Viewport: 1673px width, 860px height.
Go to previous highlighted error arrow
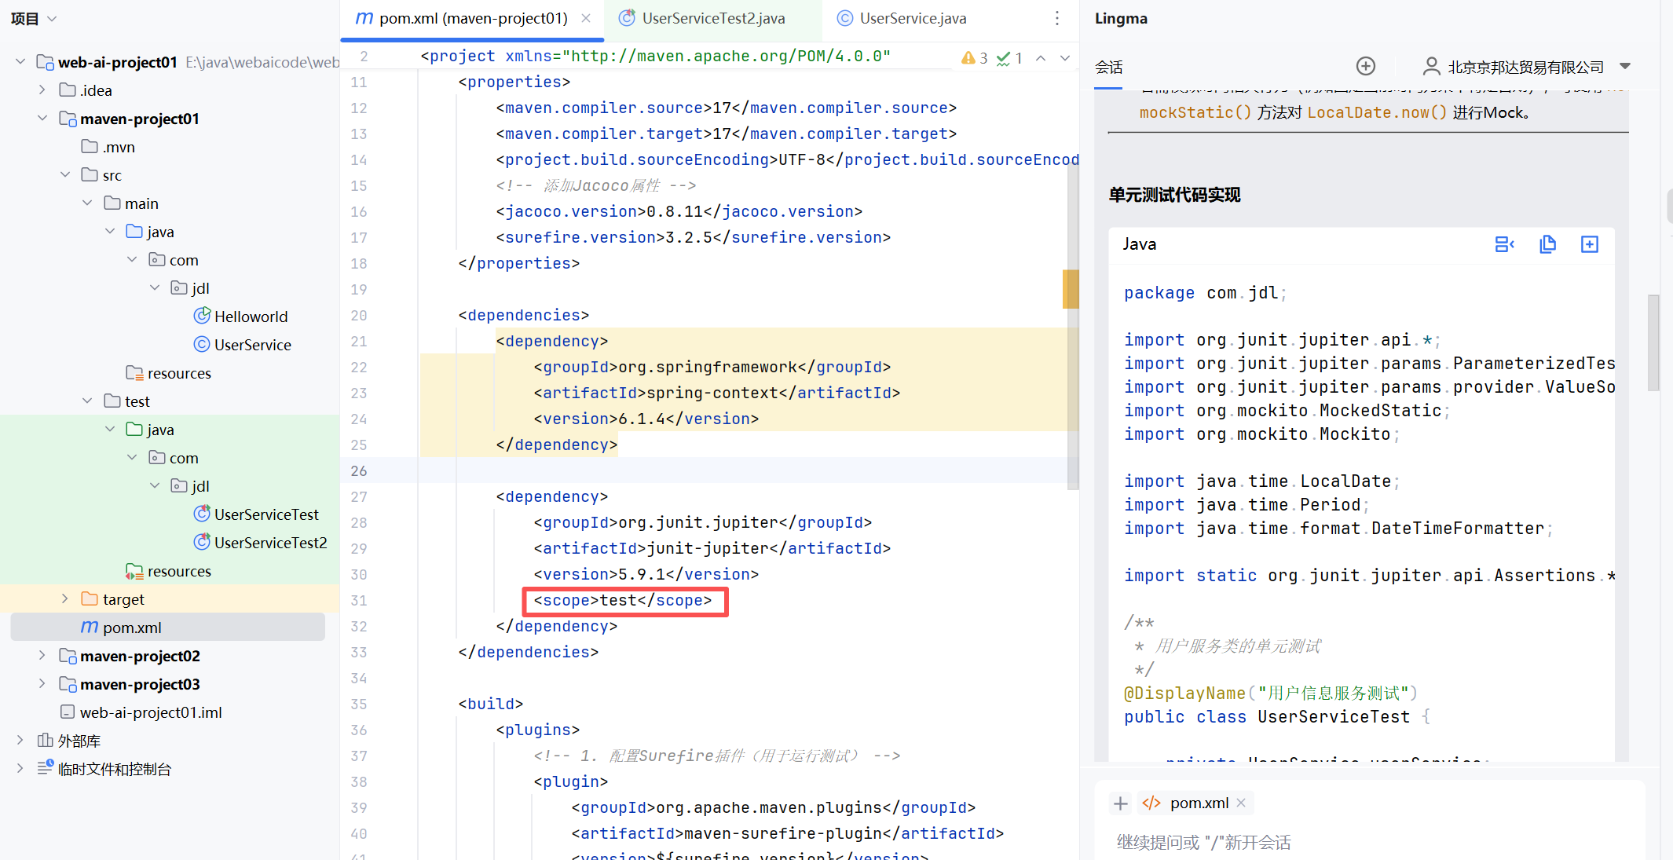pos(1041,58)
